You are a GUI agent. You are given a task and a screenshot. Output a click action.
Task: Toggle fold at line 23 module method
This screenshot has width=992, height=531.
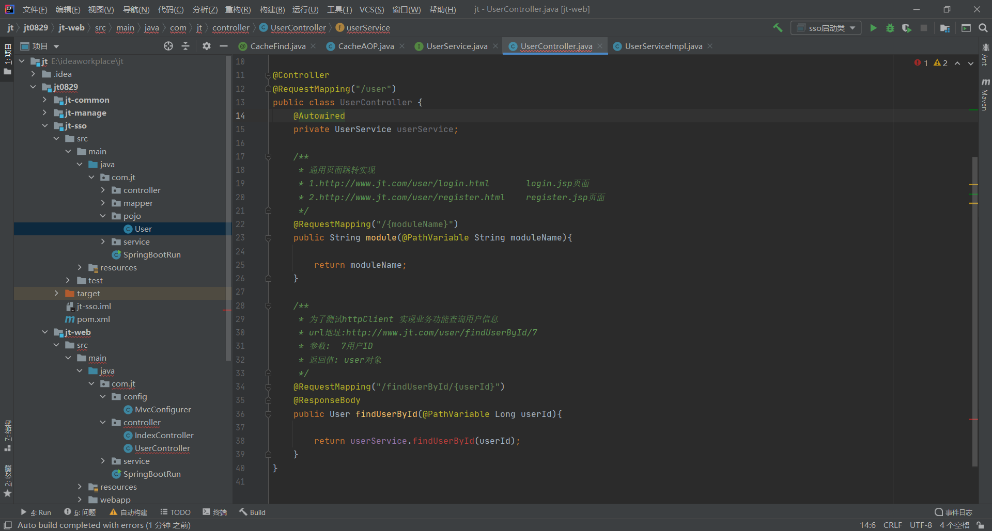tap(268, 238)
